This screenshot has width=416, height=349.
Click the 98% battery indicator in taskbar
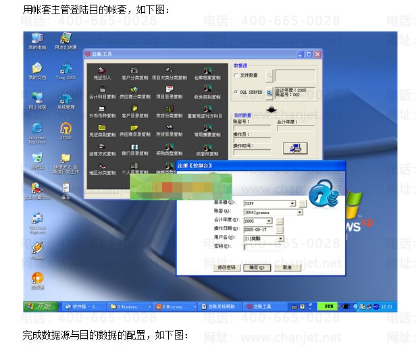[x=329, y=306]
